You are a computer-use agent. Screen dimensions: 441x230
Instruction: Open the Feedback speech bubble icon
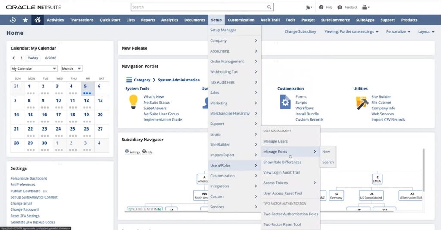click(339, 7)
